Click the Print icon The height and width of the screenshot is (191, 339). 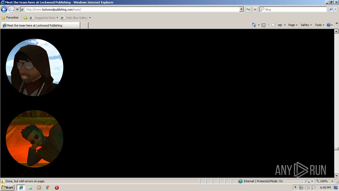[x=280, y=25]
